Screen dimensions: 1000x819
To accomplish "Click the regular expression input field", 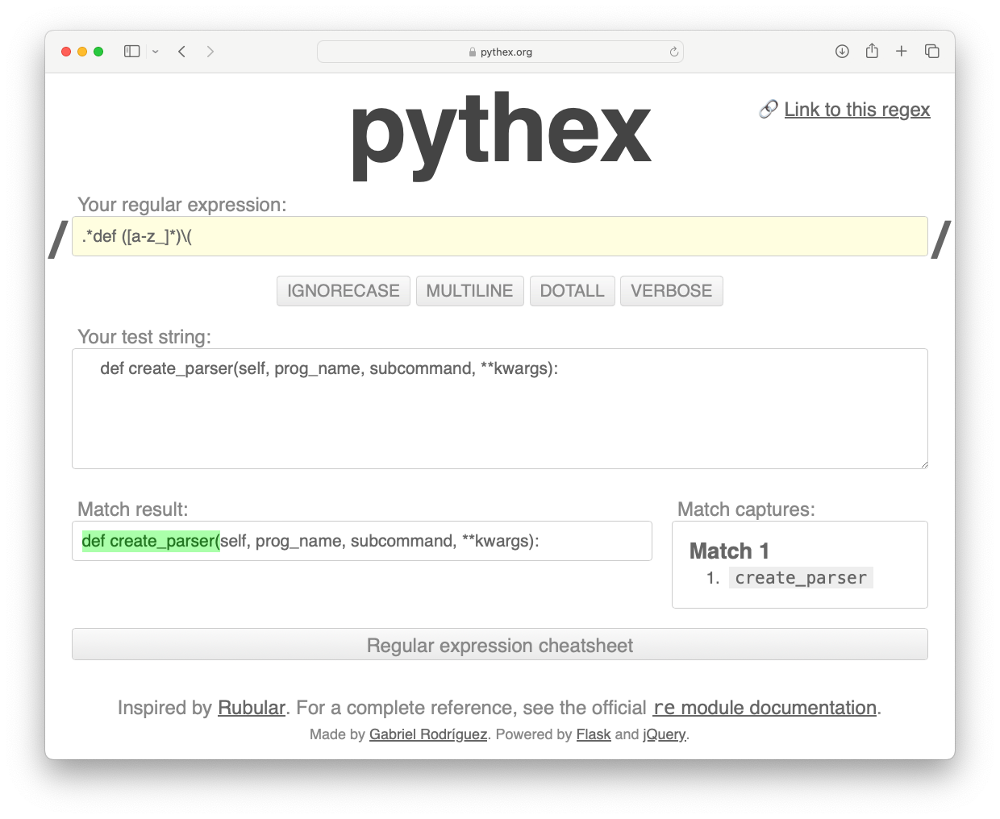I will click(x=500, y=236).
